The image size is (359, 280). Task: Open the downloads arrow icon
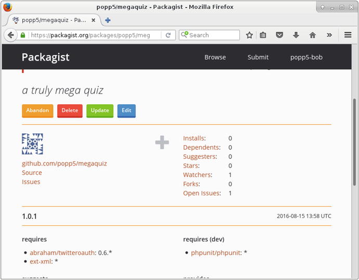point(296,35)
